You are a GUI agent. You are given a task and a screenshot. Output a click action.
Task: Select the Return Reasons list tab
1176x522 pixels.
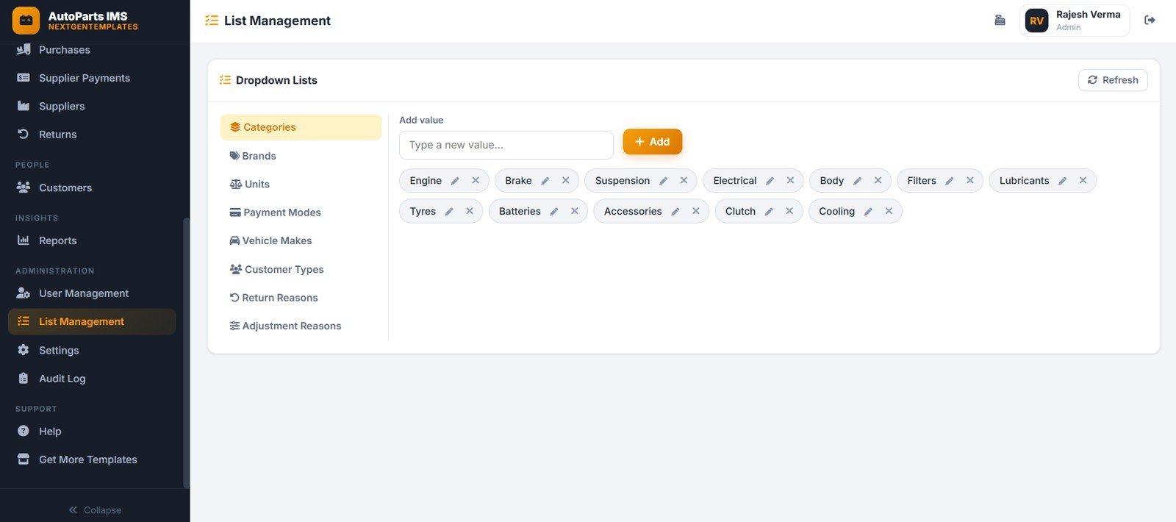pyautogui.click(x=301, y=298)
